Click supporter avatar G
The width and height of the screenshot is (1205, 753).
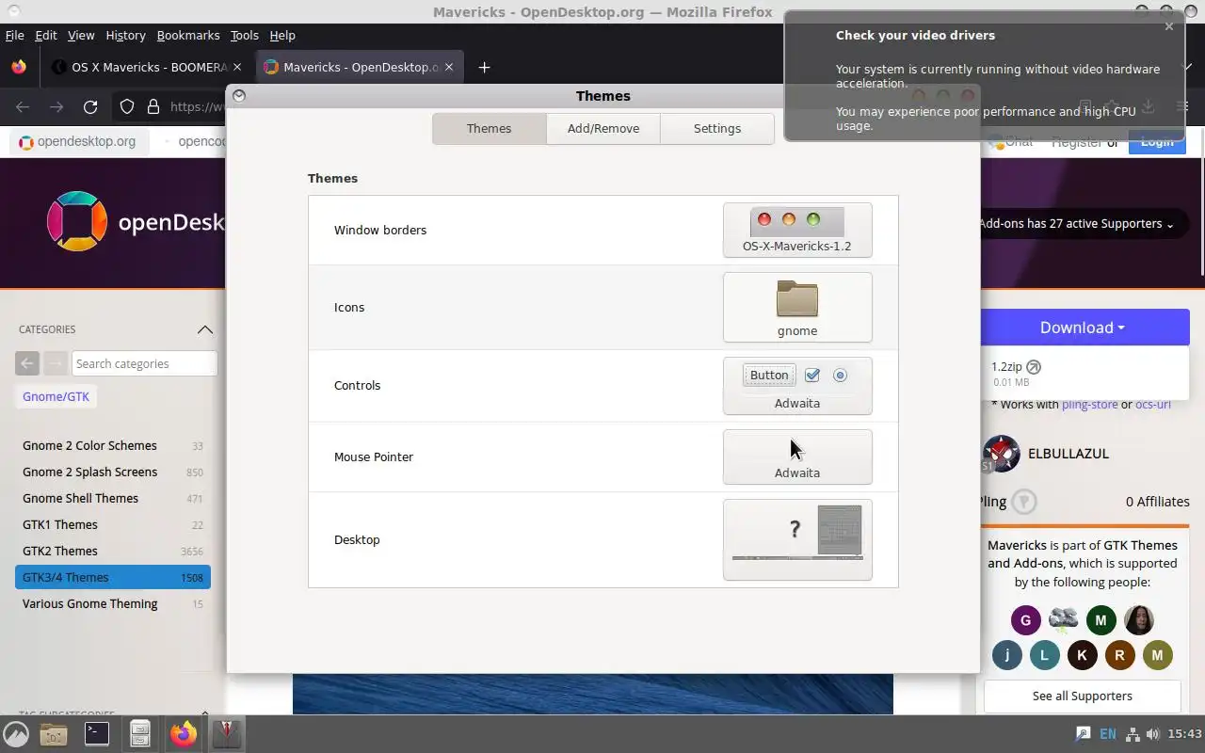coord(1025,619)
